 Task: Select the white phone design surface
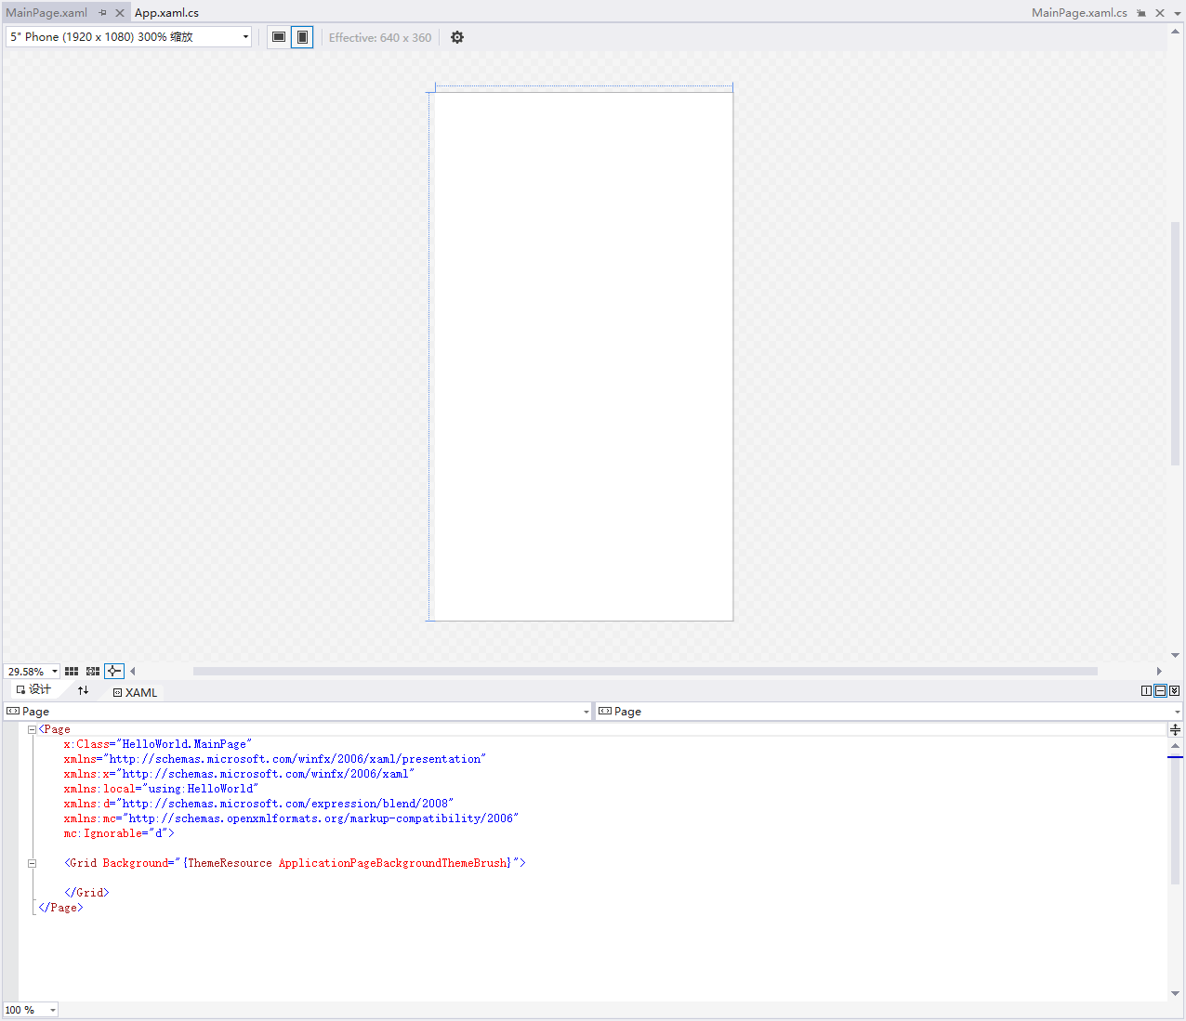[584, 356]
